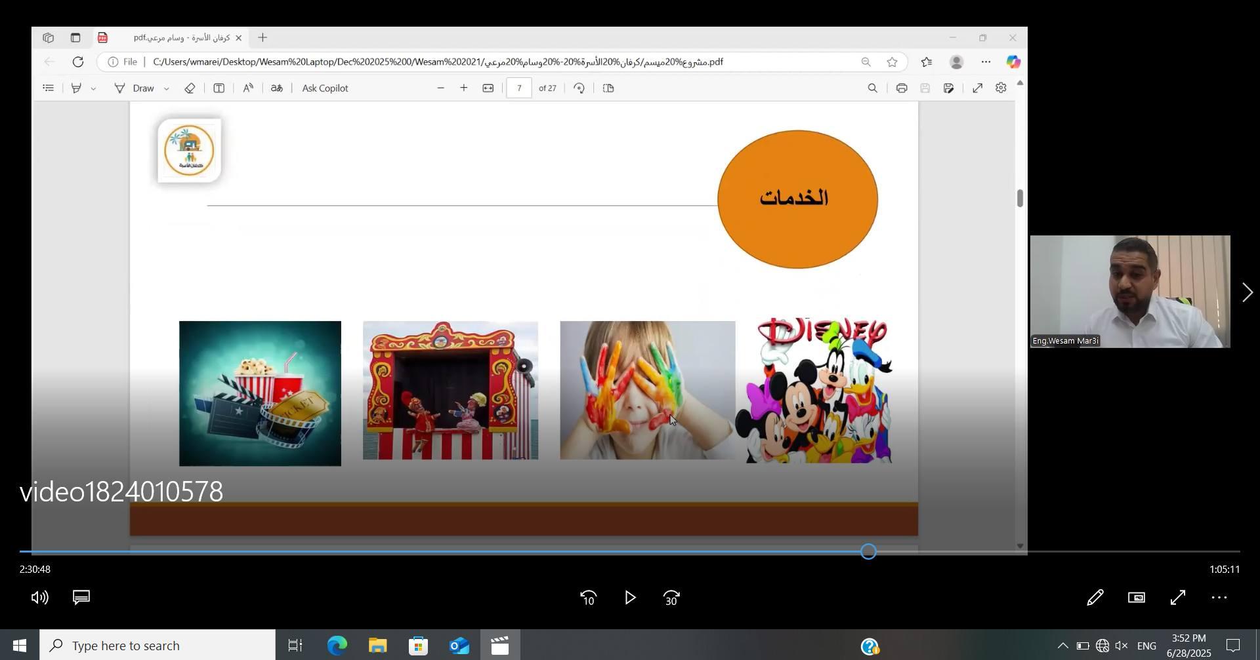Switch to mini view mode

pos(1137,598)
